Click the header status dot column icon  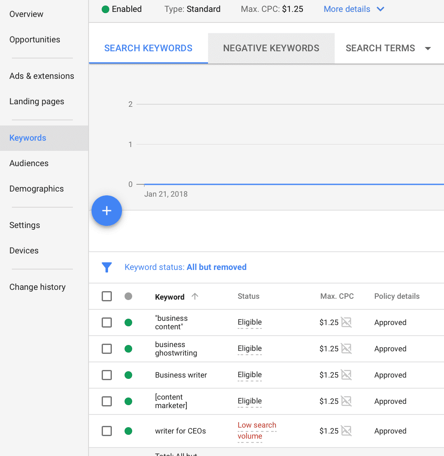pyautogui.click(x=128, y=296)
